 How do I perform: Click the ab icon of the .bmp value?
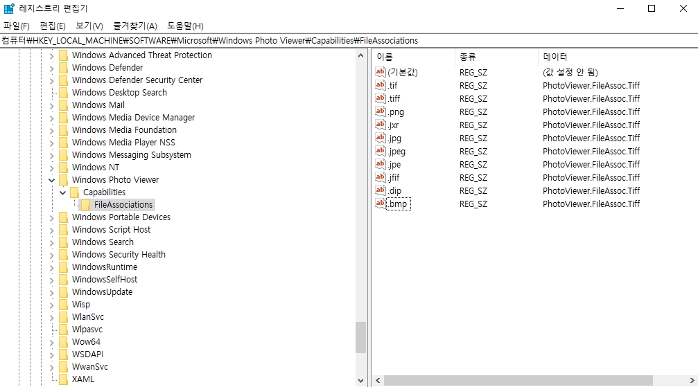coord(380,204)
